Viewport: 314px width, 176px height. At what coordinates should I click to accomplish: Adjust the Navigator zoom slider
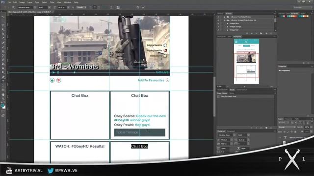[x=245, y=87]
